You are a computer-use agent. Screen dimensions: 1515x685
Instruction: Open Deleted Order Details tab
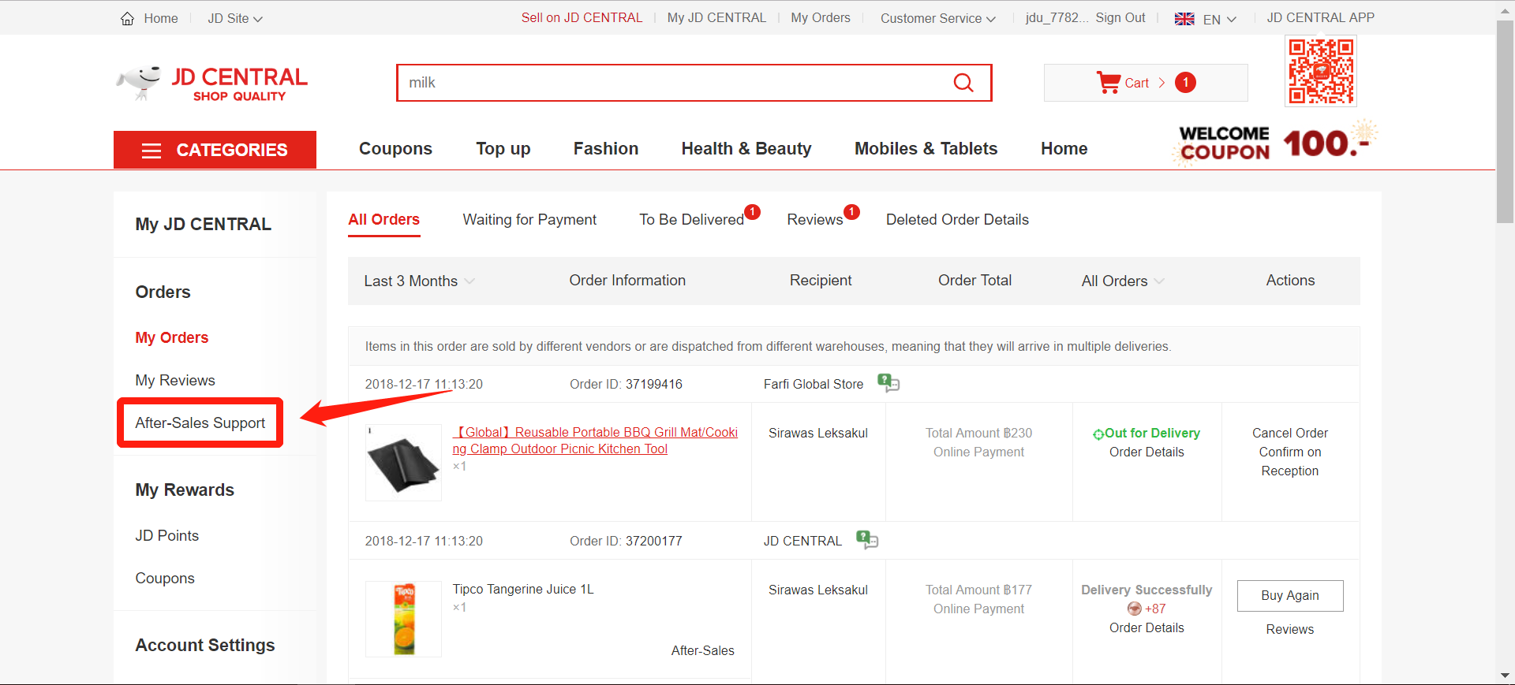pyautogui.click(x=957, y=220)
